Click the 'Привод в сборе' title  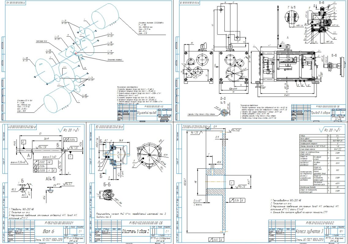click(x=320, y=113)
